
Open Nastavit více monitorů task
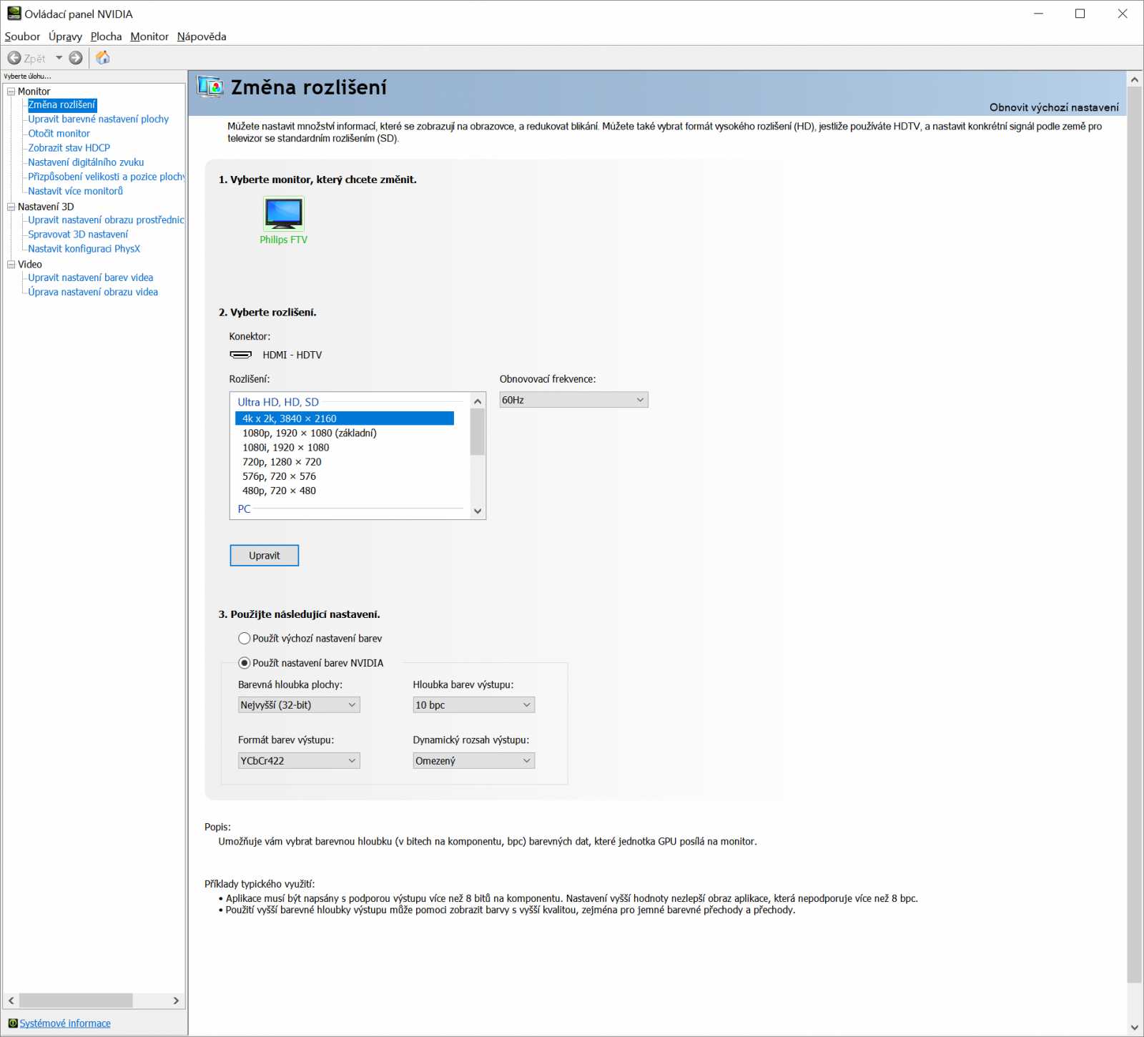(x=76, y=191)
